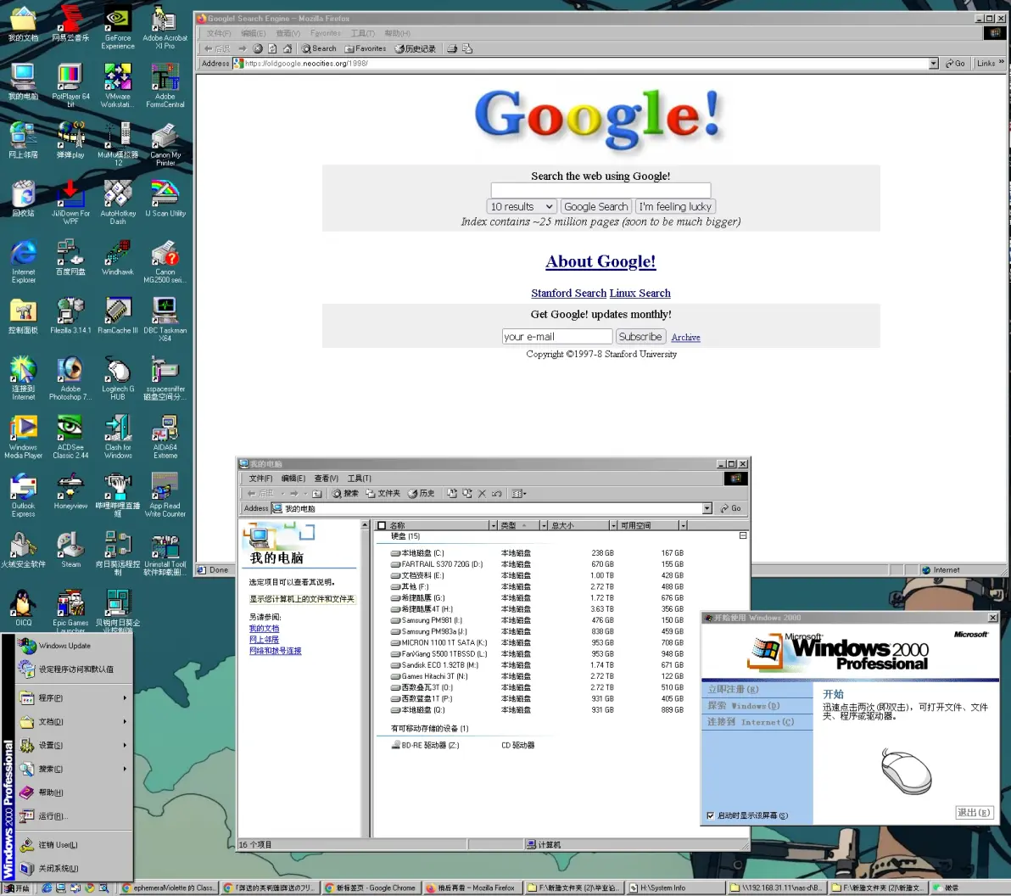Select the PotPlayer 64 bit desktop icon

pyautogui.click(x=70, y=85)
